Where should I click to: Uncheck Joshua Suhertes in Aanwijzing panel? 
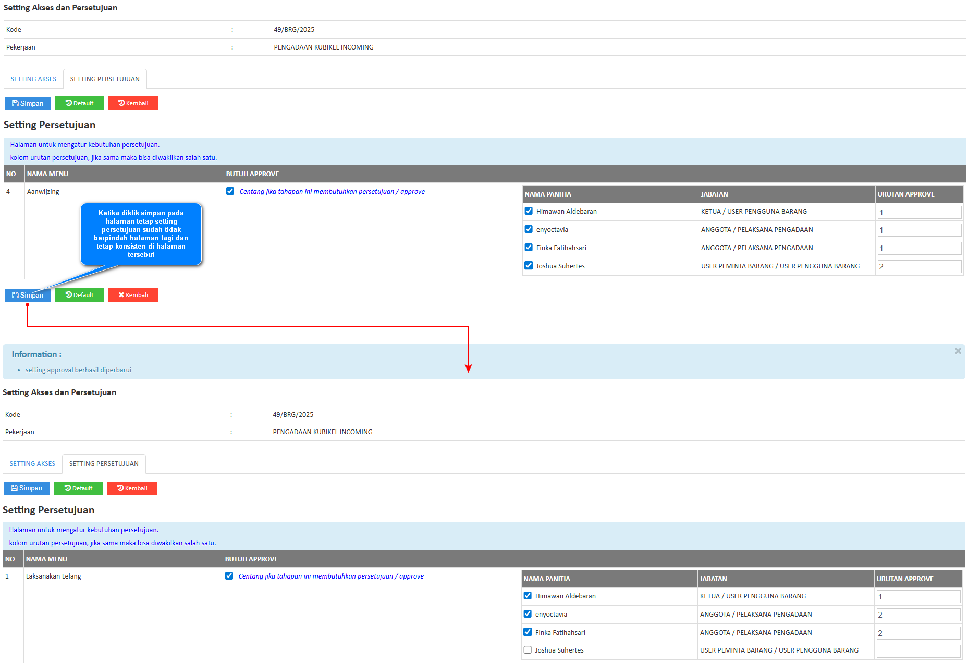529,266
